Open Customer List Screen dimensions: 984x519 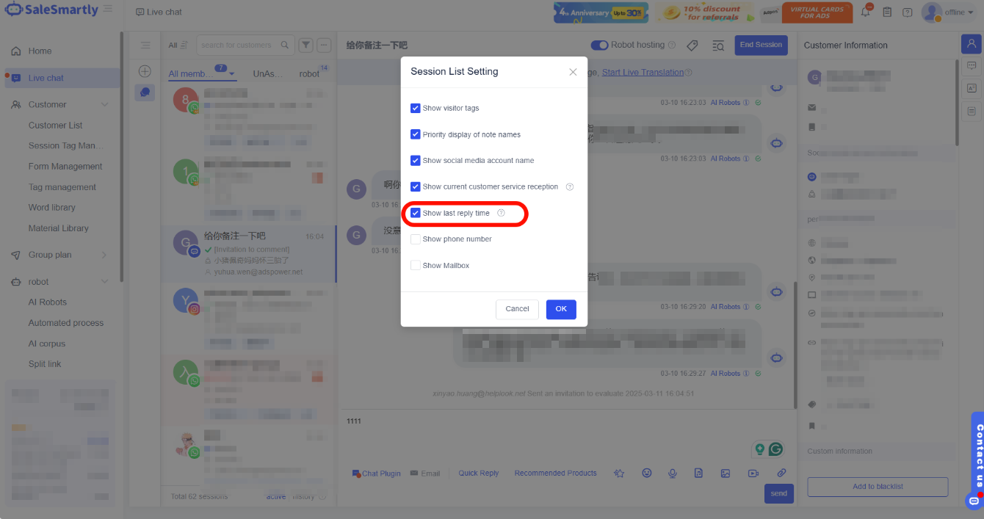[x=56, y=126]
